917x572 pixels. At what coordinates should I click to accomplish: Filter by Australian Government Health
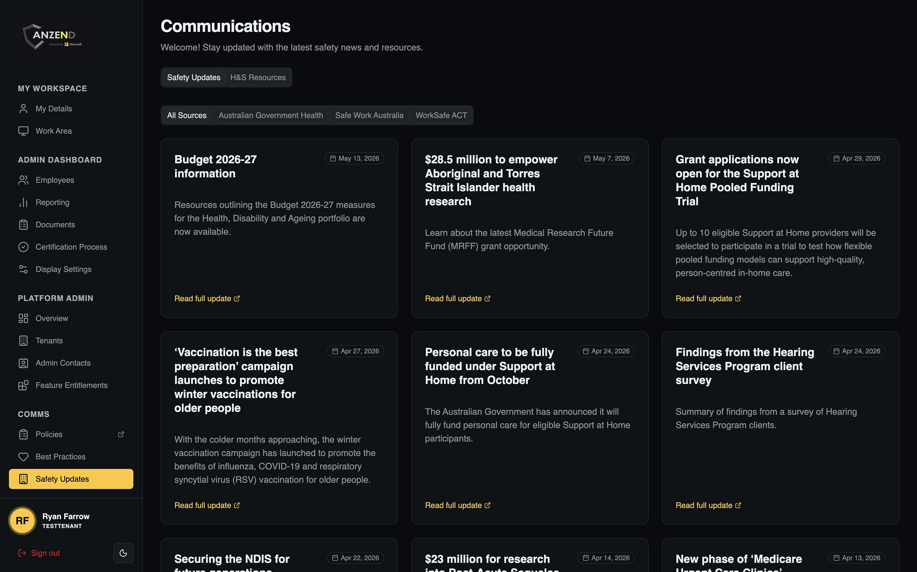coord(271,116)
